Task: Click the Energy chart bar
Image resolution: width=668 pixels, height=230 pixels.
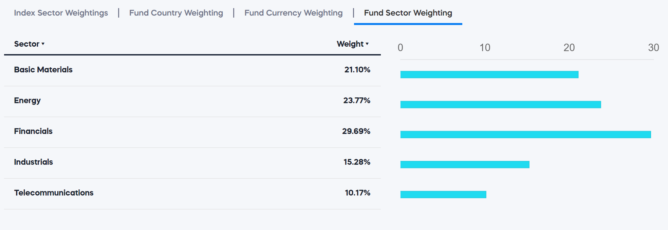Action: (x=500, y=105)
